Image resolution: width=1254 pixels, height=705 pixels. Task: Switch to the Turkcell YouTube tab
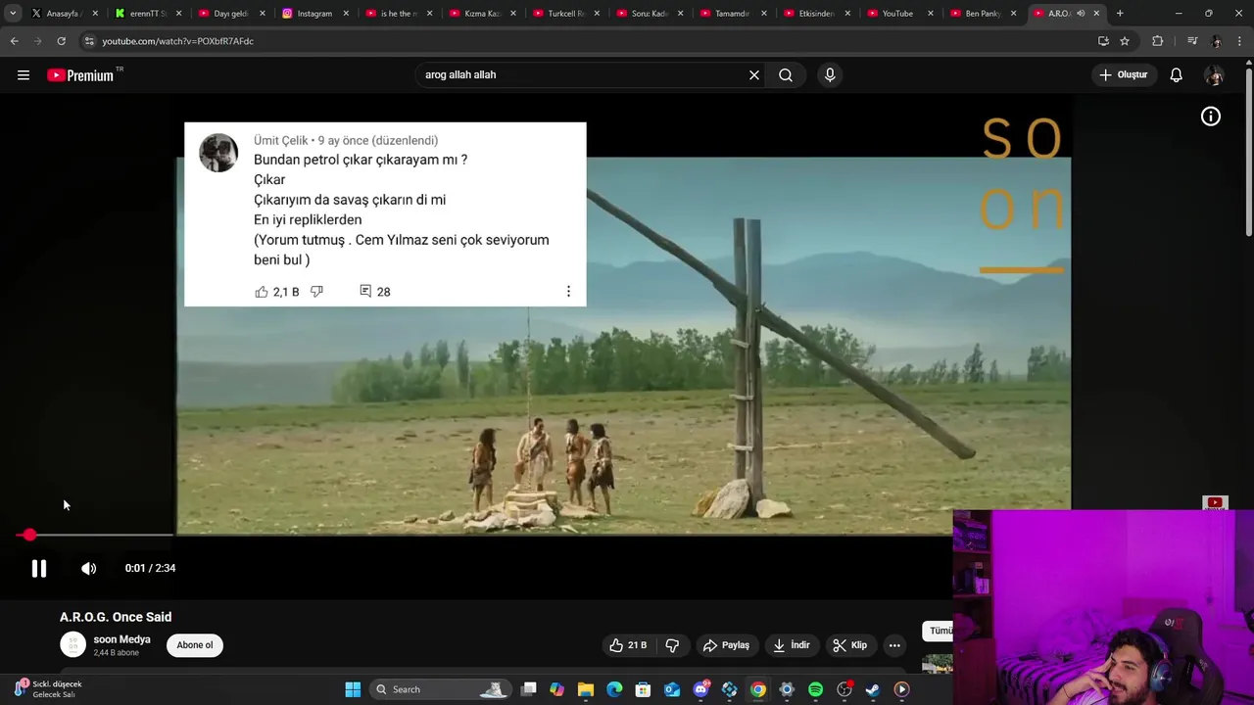(x=564, y=14)
